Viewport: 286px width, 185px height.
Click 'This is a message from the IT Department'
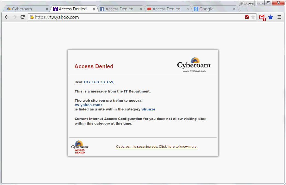click(113, 91)
